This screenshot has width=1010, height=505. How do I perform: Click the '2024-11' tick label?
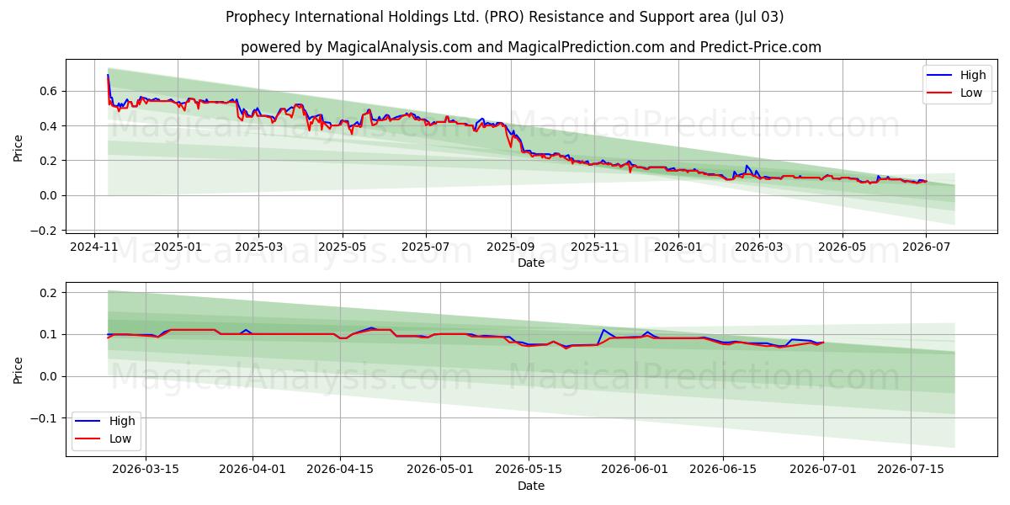tap(93, 247)
